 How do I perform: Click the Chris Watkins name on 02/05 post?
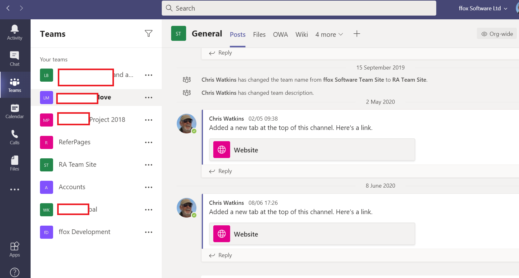click(x=226, y=119)
